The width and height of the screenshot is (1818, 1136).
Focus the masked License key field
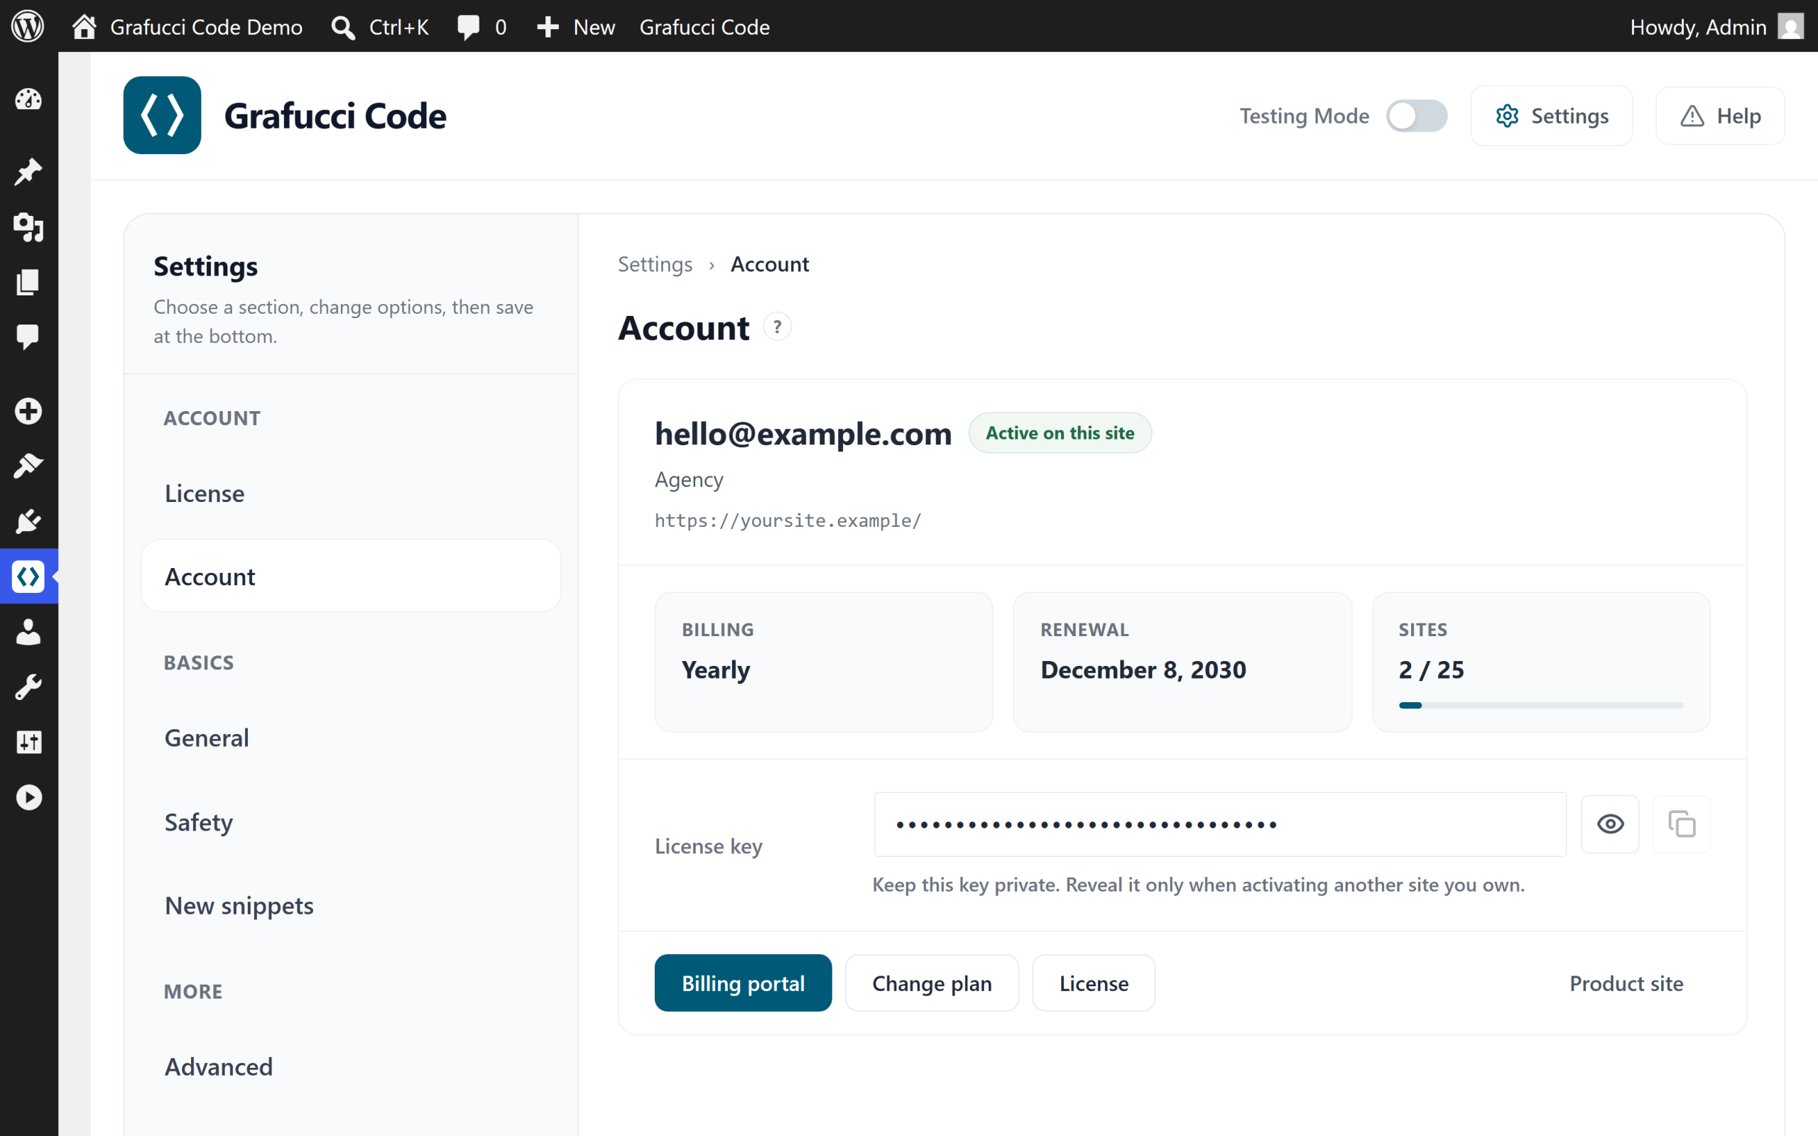[1220, 824]
